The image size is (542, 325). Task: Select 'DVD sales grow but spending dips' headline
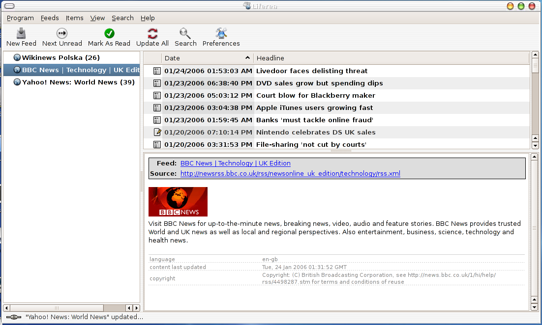pyautogui.click(x=319, y=83)
